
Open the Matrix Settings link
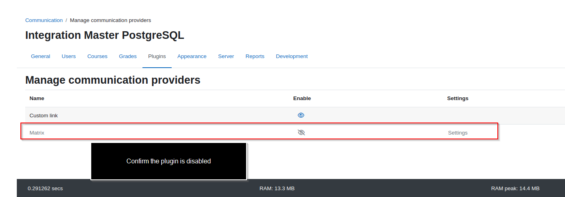[x=458, y=133]
